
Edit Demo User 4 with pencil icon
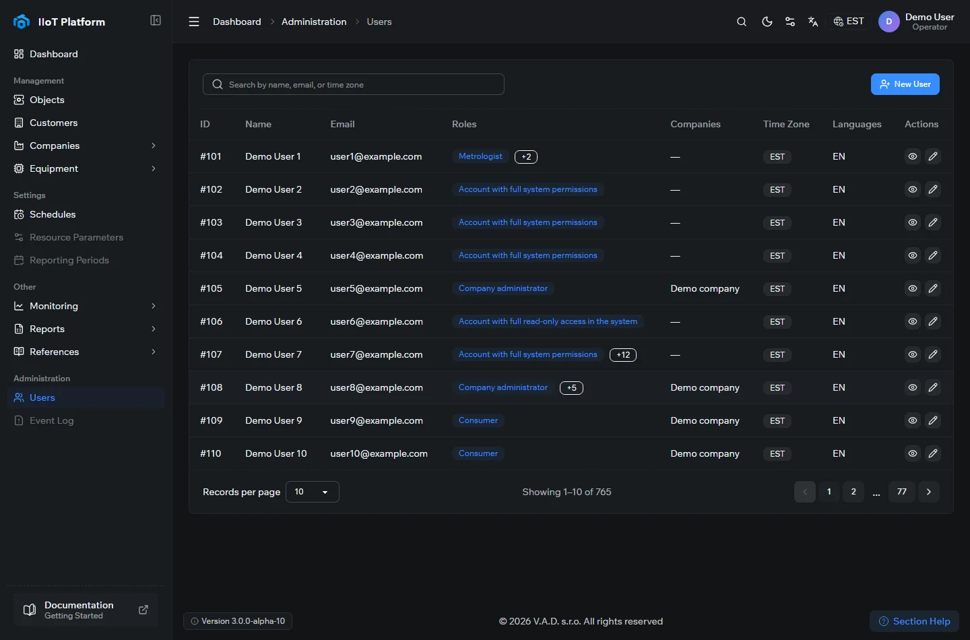pos(933,255)
